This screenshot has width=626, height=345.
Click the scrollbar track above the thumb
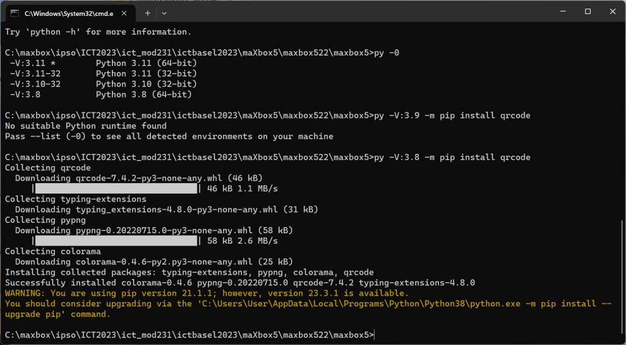(x=622, y=122)
